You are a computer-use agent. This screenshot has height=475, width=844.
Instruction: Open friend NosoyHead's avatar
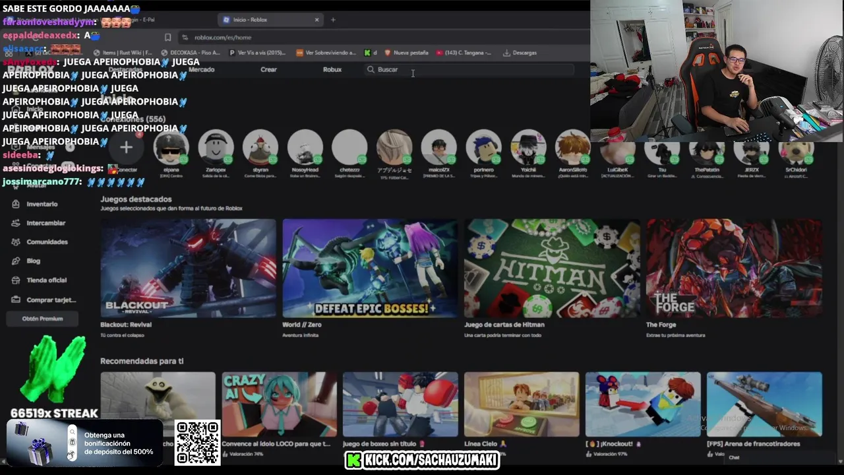click(305, 147)
